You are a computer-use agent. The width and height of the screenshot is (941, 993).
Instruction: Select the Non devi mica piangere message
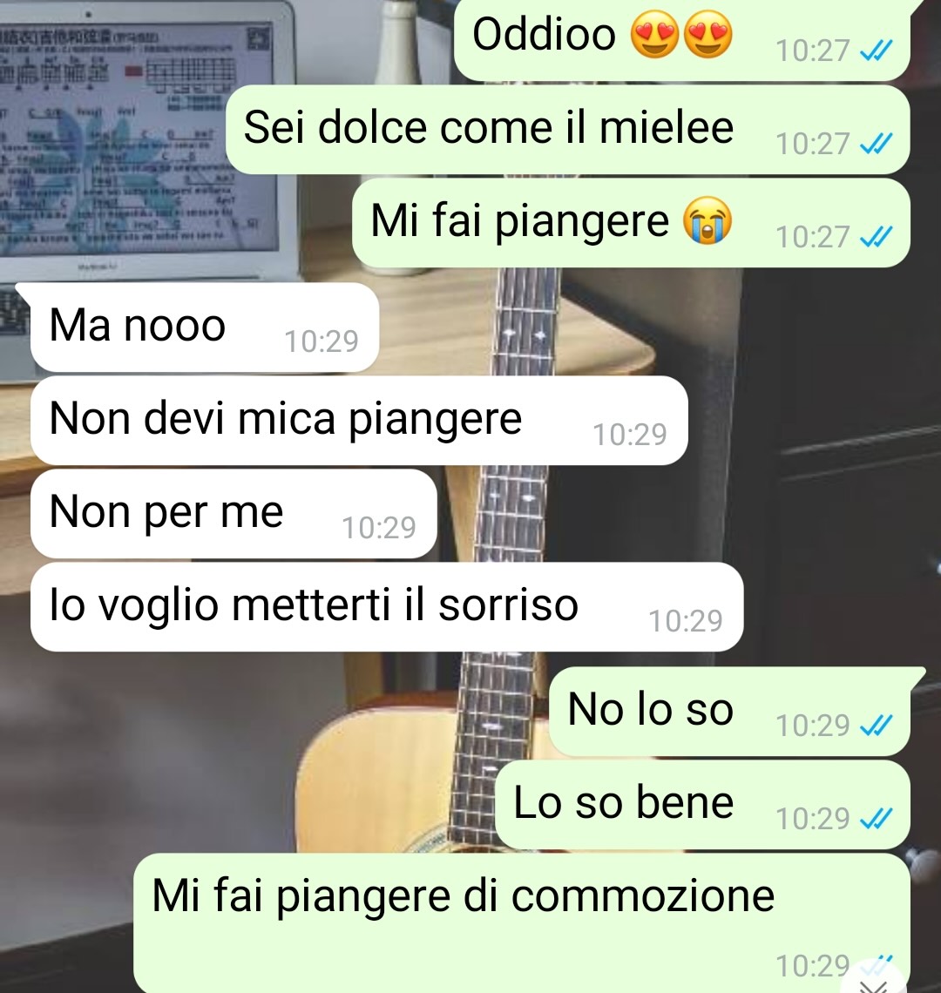(359, 420)
